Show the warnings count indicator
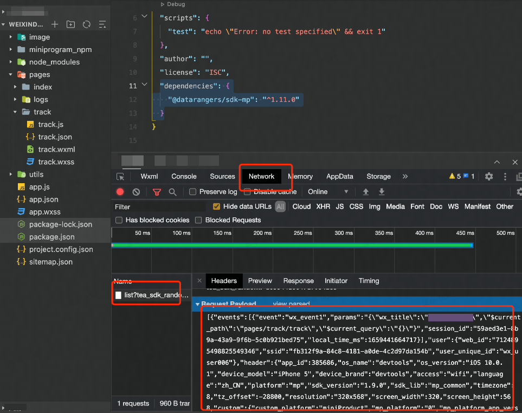Viewport: 522px width, 413px height. [x=455, y=176]
